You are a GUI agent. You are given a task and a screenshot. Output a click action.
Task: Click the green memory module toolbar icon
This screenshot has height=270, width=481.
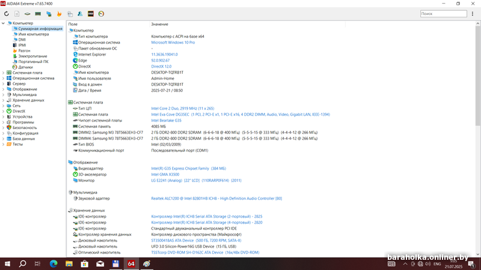pos(38,14)
